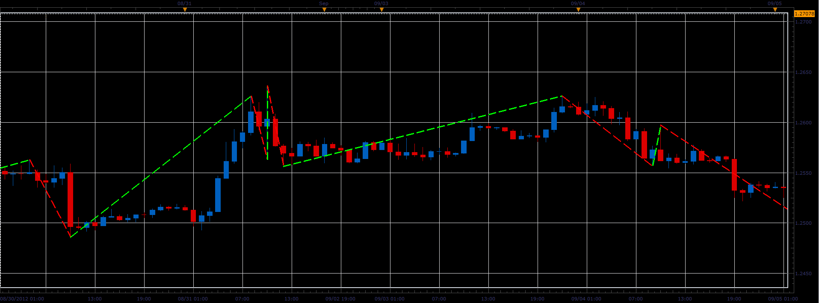Select the 08/31 01:00 time axis label
The height and width of the screenshot is (303, 819).
coord(193,299)
